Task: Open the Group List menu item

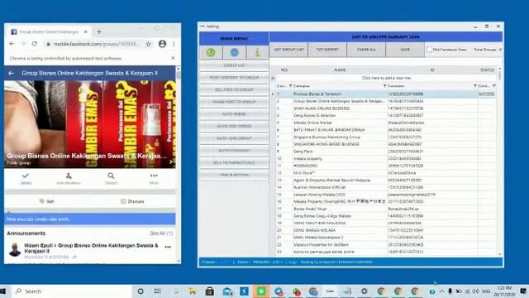Action: 234,65
